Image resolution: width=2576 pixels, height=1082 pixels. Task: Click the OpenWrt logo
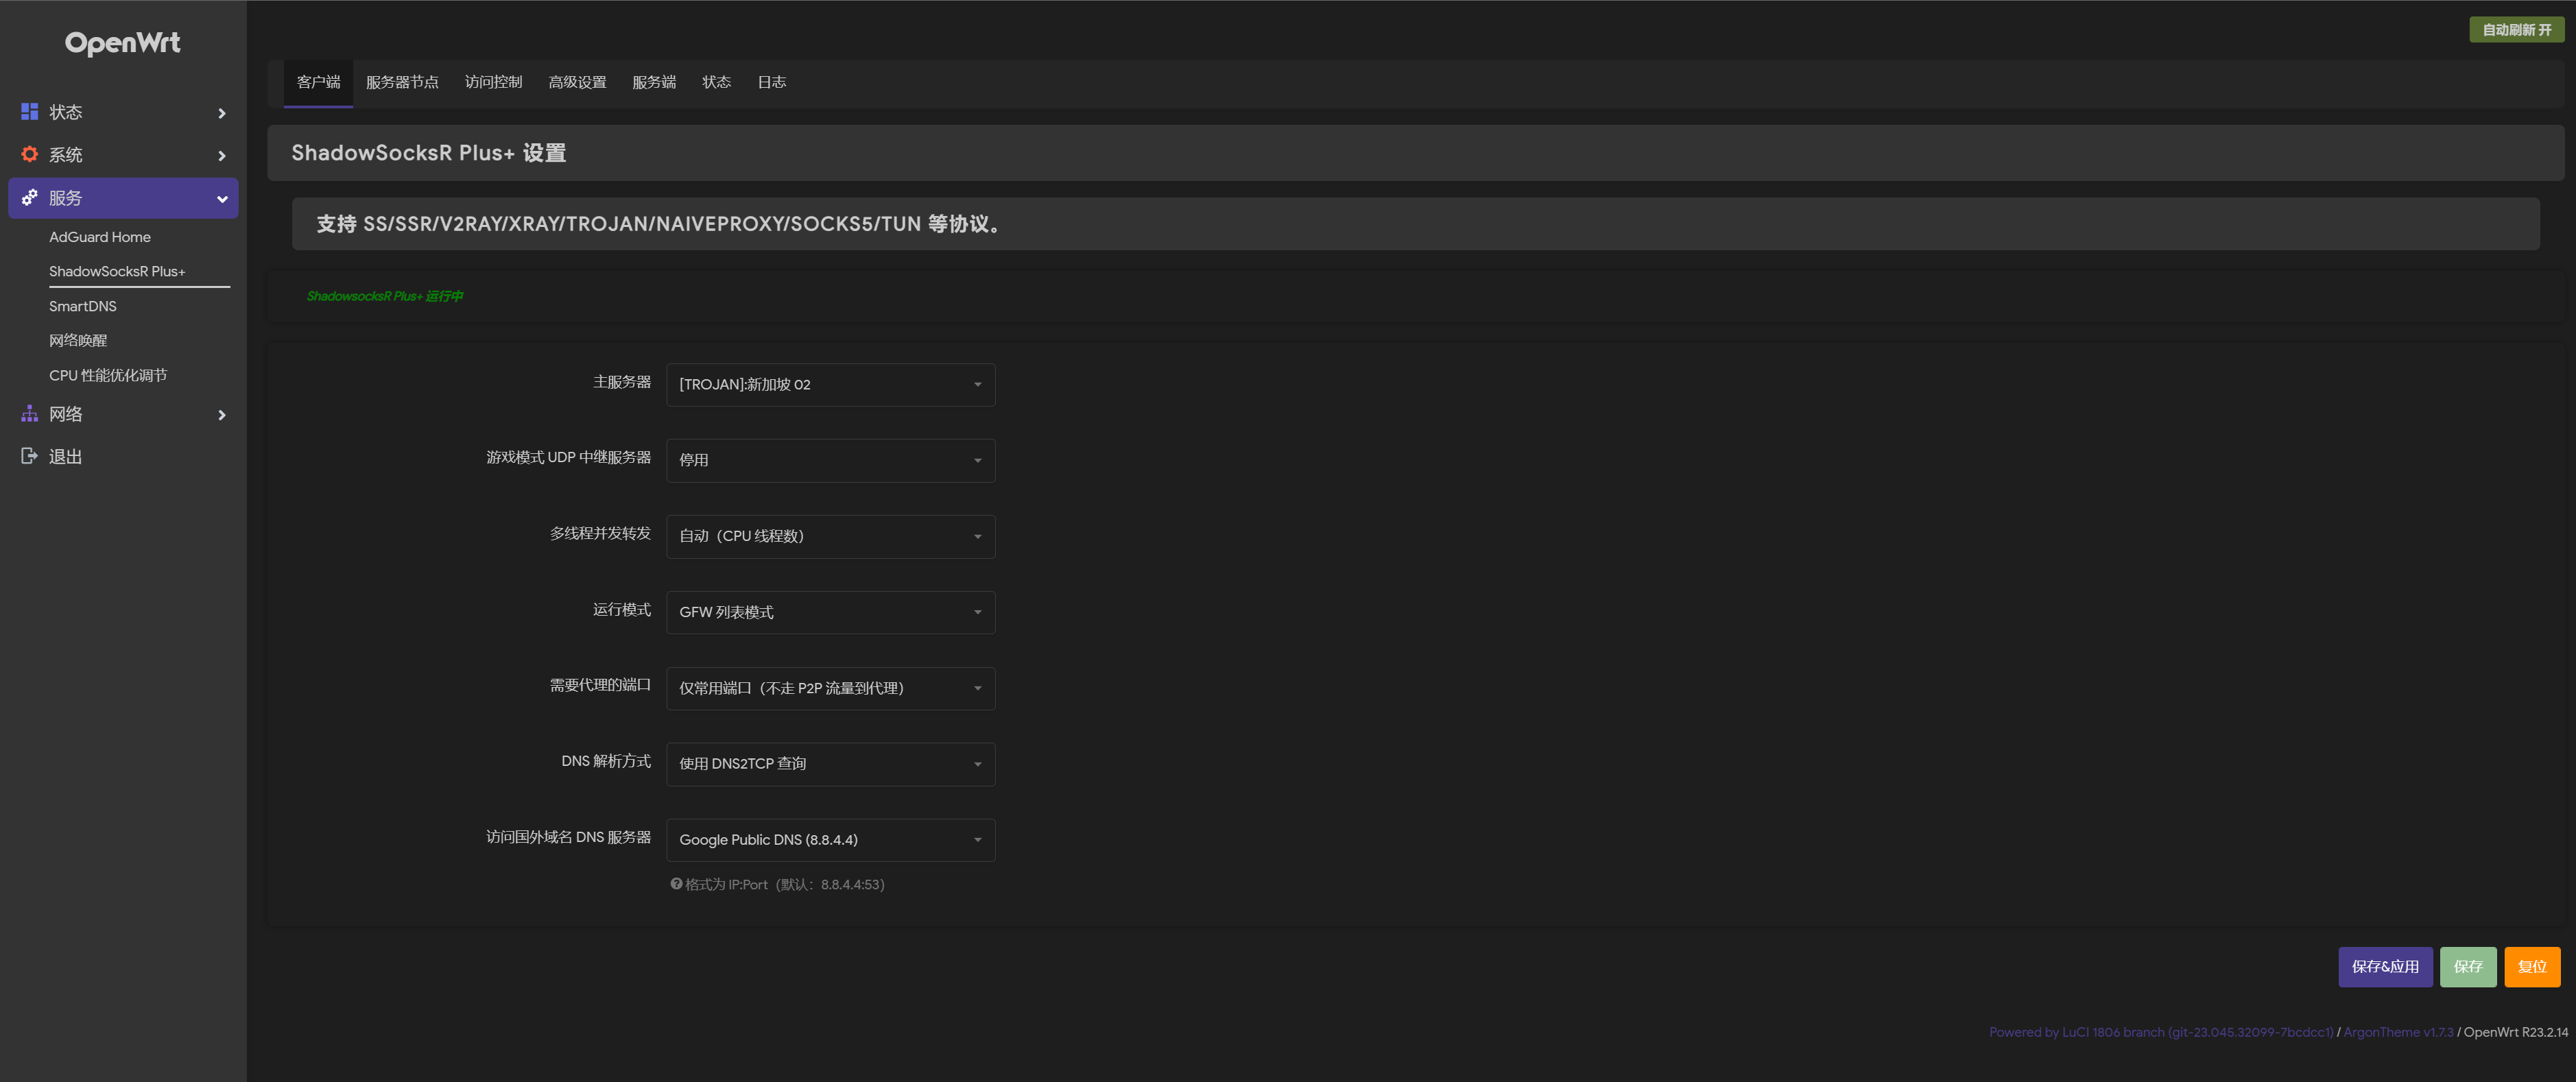pos(123,42)
